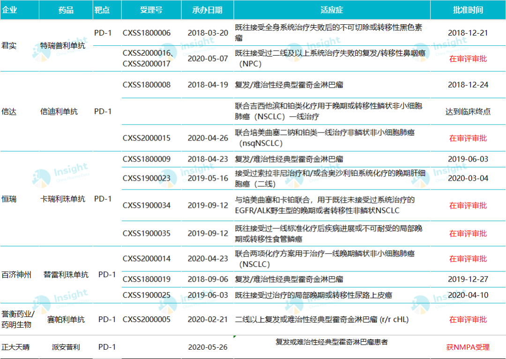This screenshot has height=359, width=506.
Task: Click date cell 2020-05-07
Action: click(x=208, y=59)
